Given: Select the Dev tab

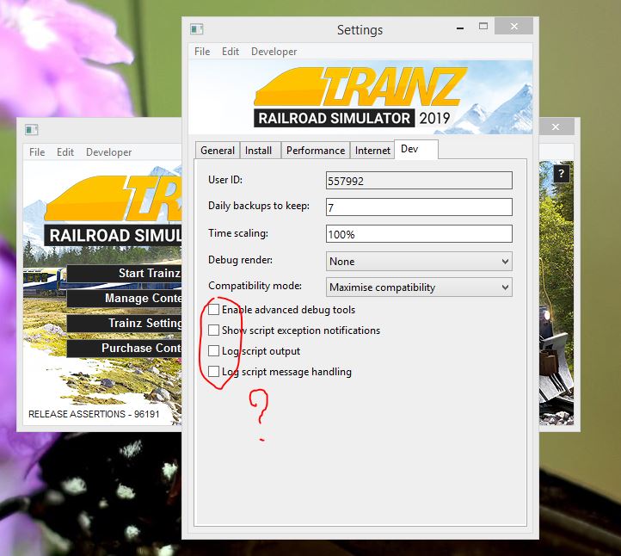Looking at the screenshot, I should (x=415, y=149).
